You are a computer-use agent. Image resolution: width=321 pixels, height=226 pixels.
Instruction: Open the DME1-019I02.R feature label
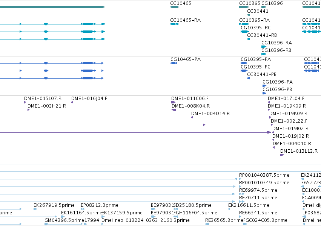[290, 129]
